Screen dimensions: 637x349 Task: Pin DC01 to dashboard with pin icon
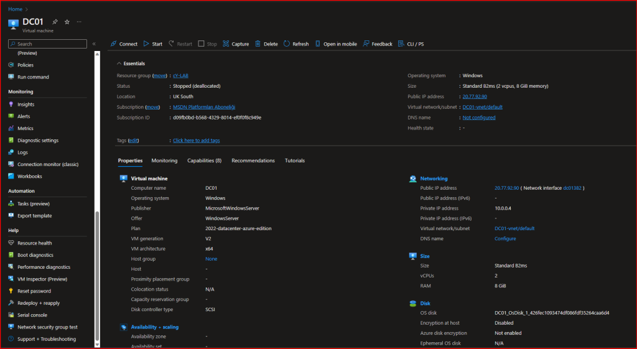pyautogui.click(x=55, y=22)
